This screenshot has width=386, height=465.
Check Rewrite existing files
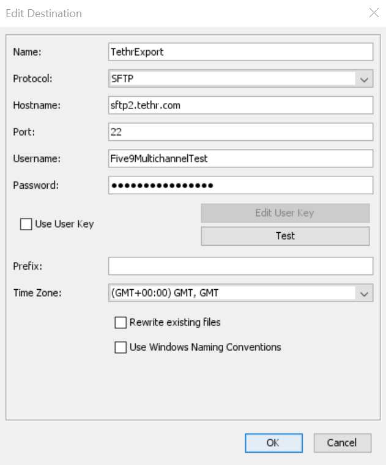tap(121, 322)
